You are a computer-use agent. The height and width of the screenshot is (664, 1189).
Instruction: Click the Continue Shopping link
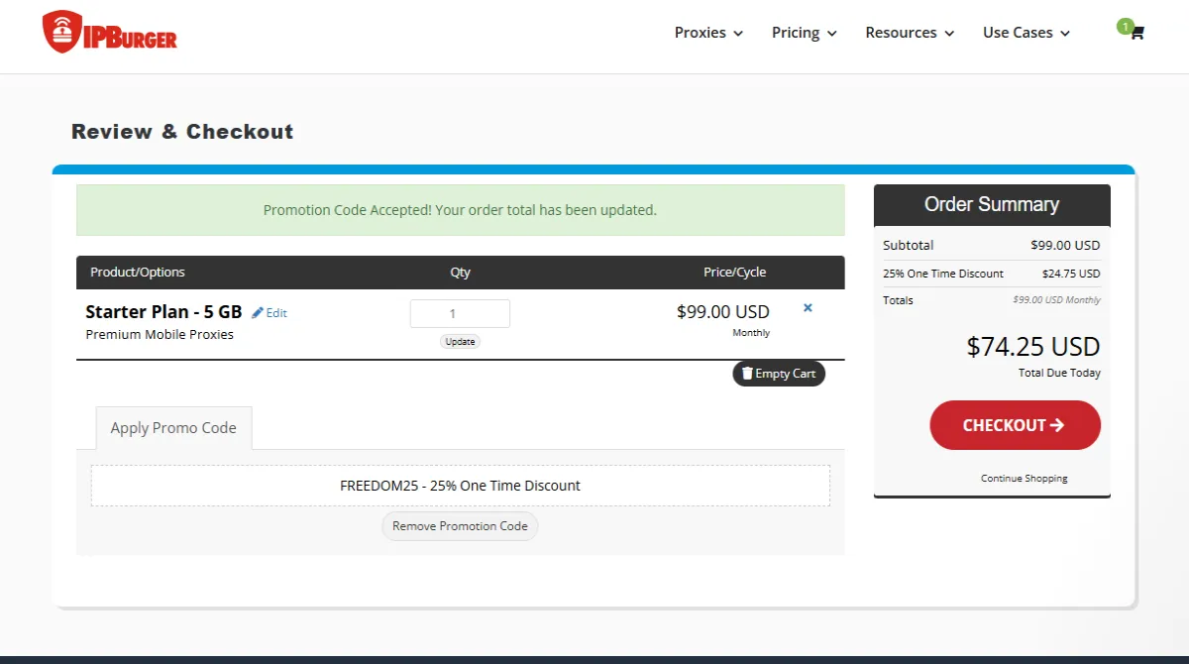[1025, 479]
